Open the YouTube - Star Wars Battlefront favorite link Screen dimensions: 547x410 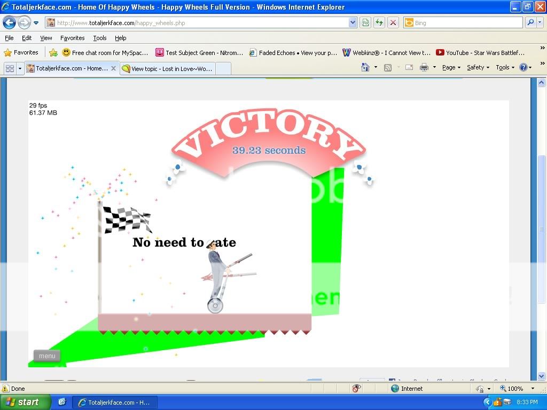pos(480,52)
